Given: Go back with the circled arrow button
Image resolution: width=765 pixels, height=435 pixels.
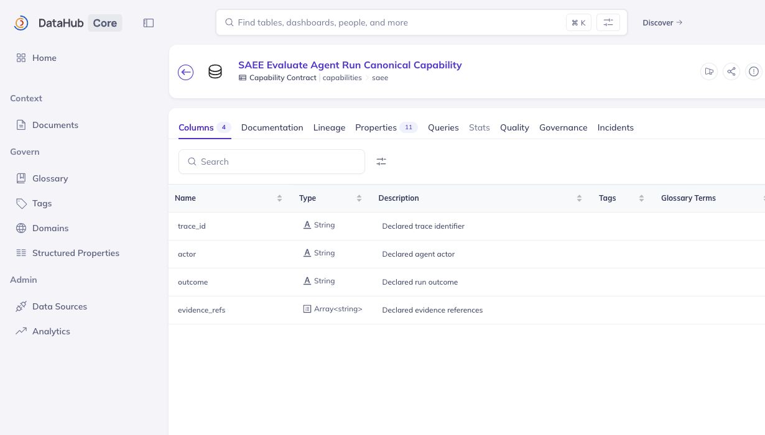Looking at the screenshot, I should point(185,72).
